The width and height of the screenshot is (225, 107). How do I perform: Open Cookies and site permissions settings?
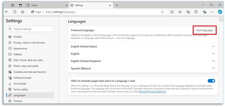(30, 72)
